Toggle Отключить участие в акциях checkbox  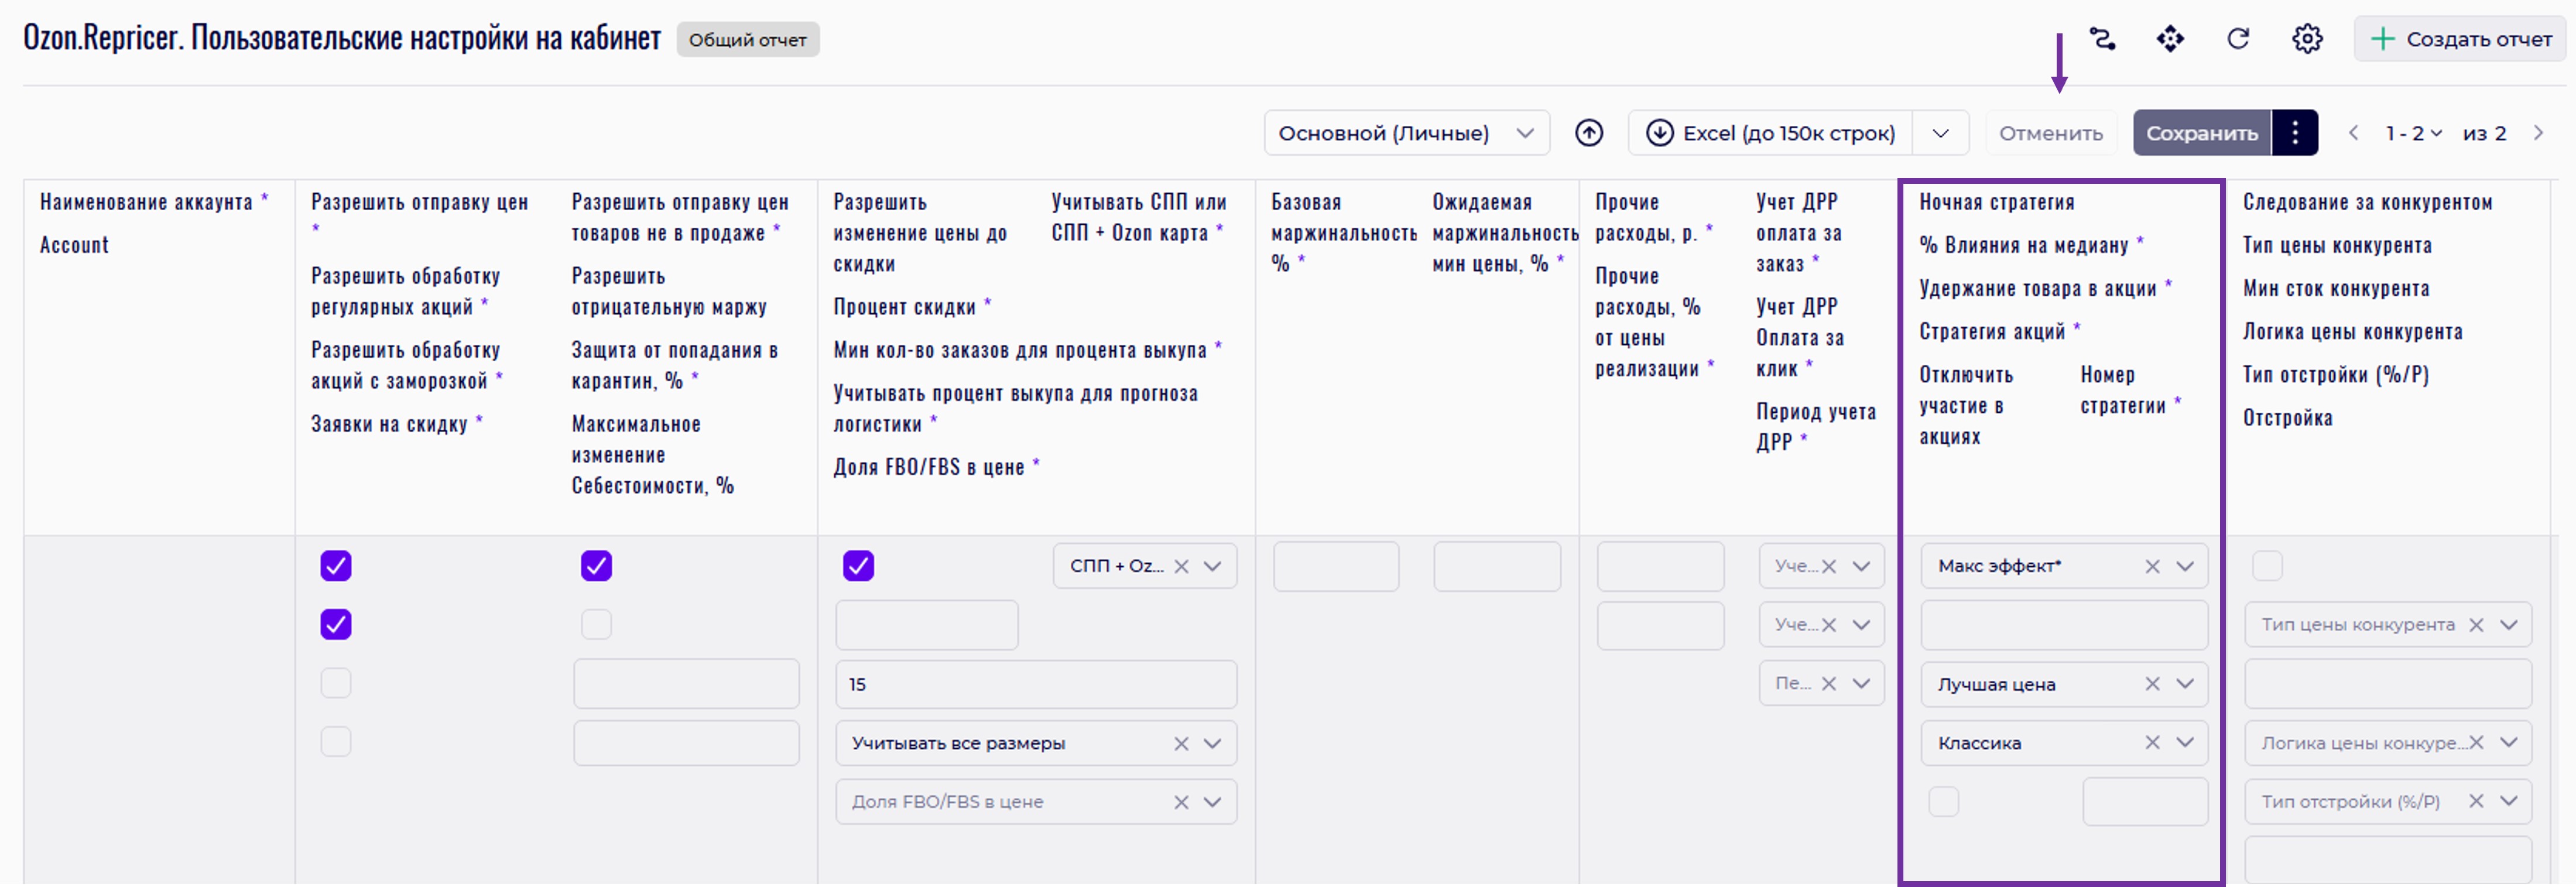pyautogui.click(x=1943, y=802)
